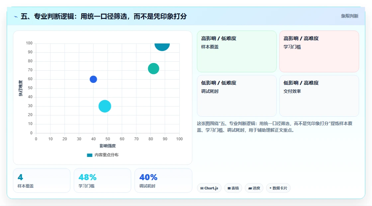372x206 pixels.
Task: Click the 表格 tag chip
Action: [x=233, y=188]
